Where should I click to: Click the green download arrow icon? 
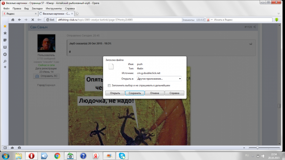click(277, 20)
